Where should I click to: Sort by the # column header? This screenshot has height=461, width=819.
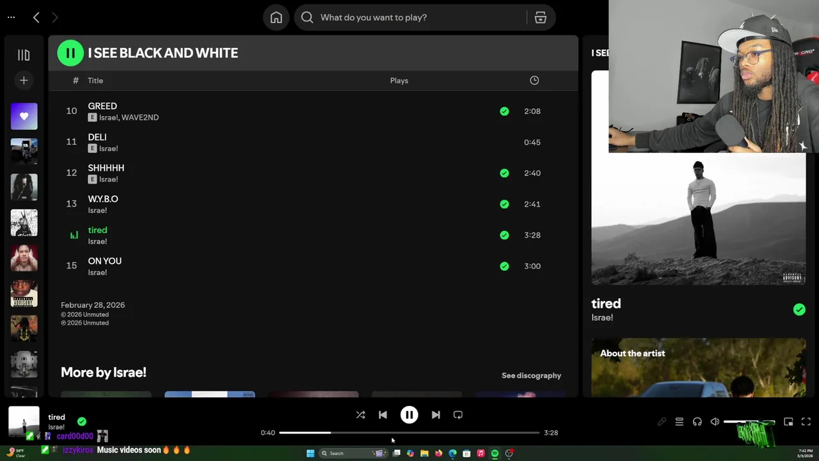click(x=76, y=81)
